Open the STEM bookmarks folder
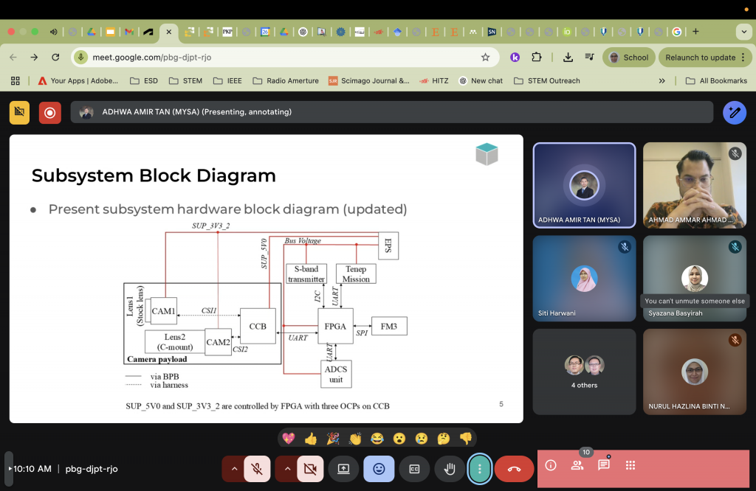 185,81
